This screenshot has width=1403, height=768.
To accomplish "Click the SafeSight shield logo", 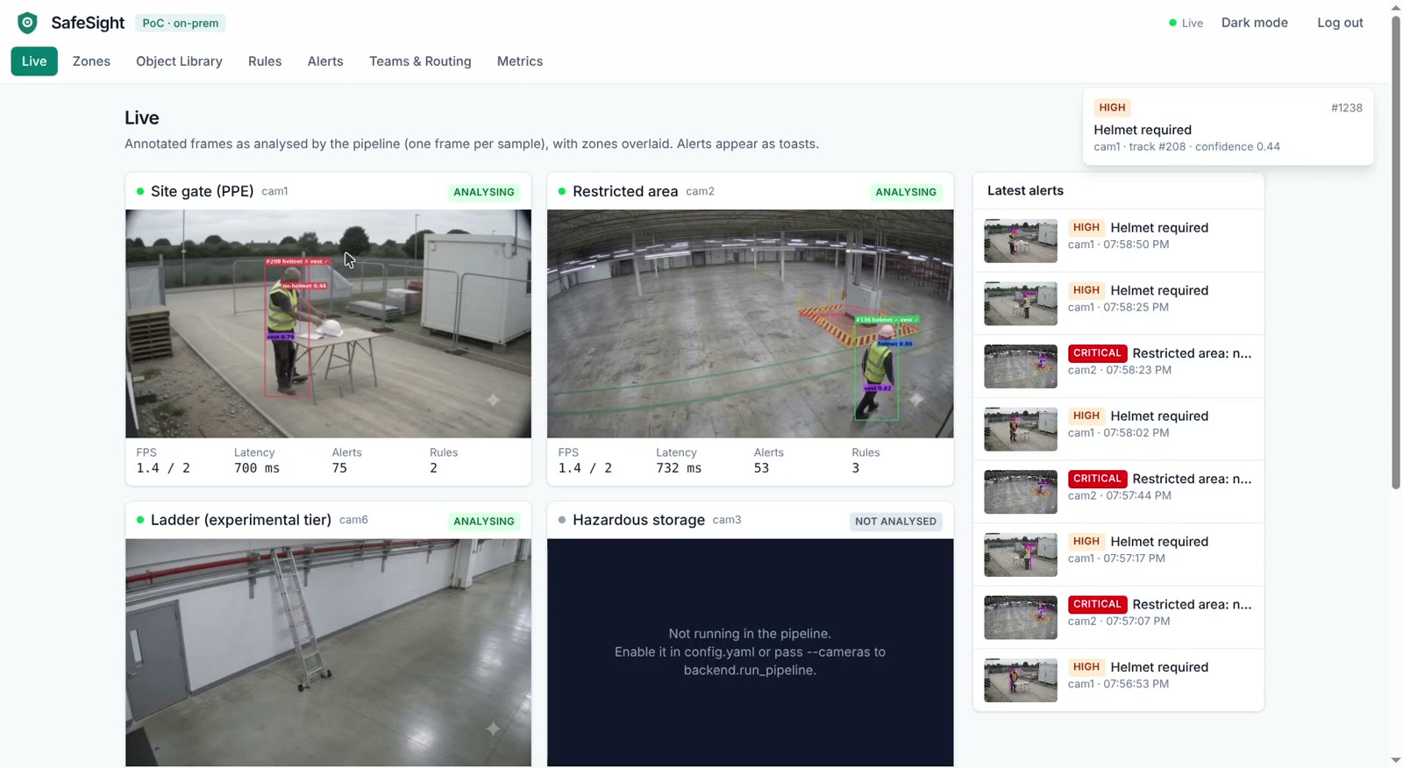I will (27, 23).
